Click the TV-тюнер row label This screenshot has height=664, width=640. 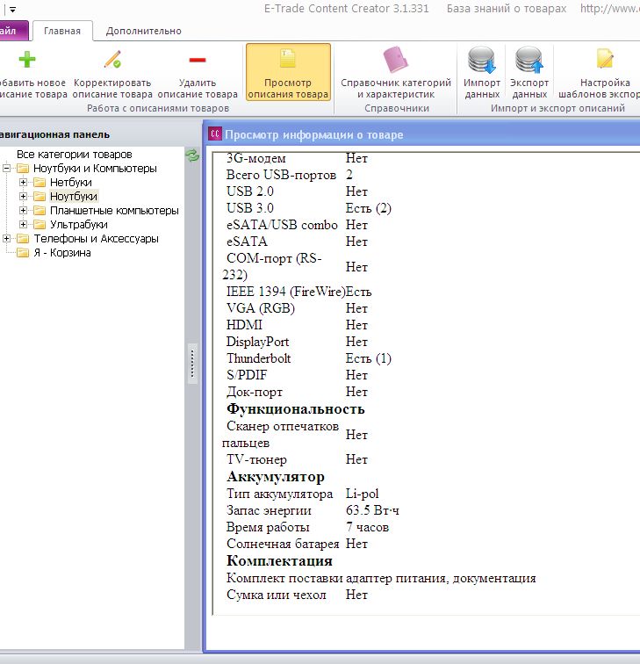click(256, 459)
